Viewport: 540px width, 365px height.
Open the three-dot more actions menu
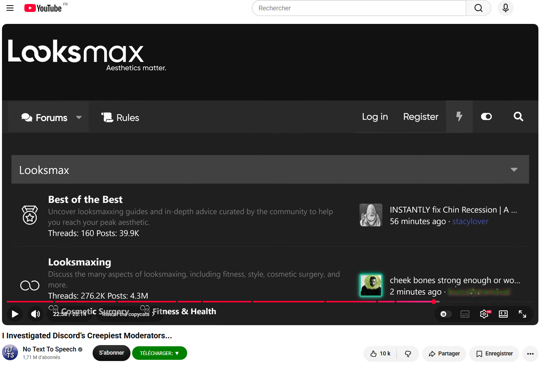(x=530, y=353)
